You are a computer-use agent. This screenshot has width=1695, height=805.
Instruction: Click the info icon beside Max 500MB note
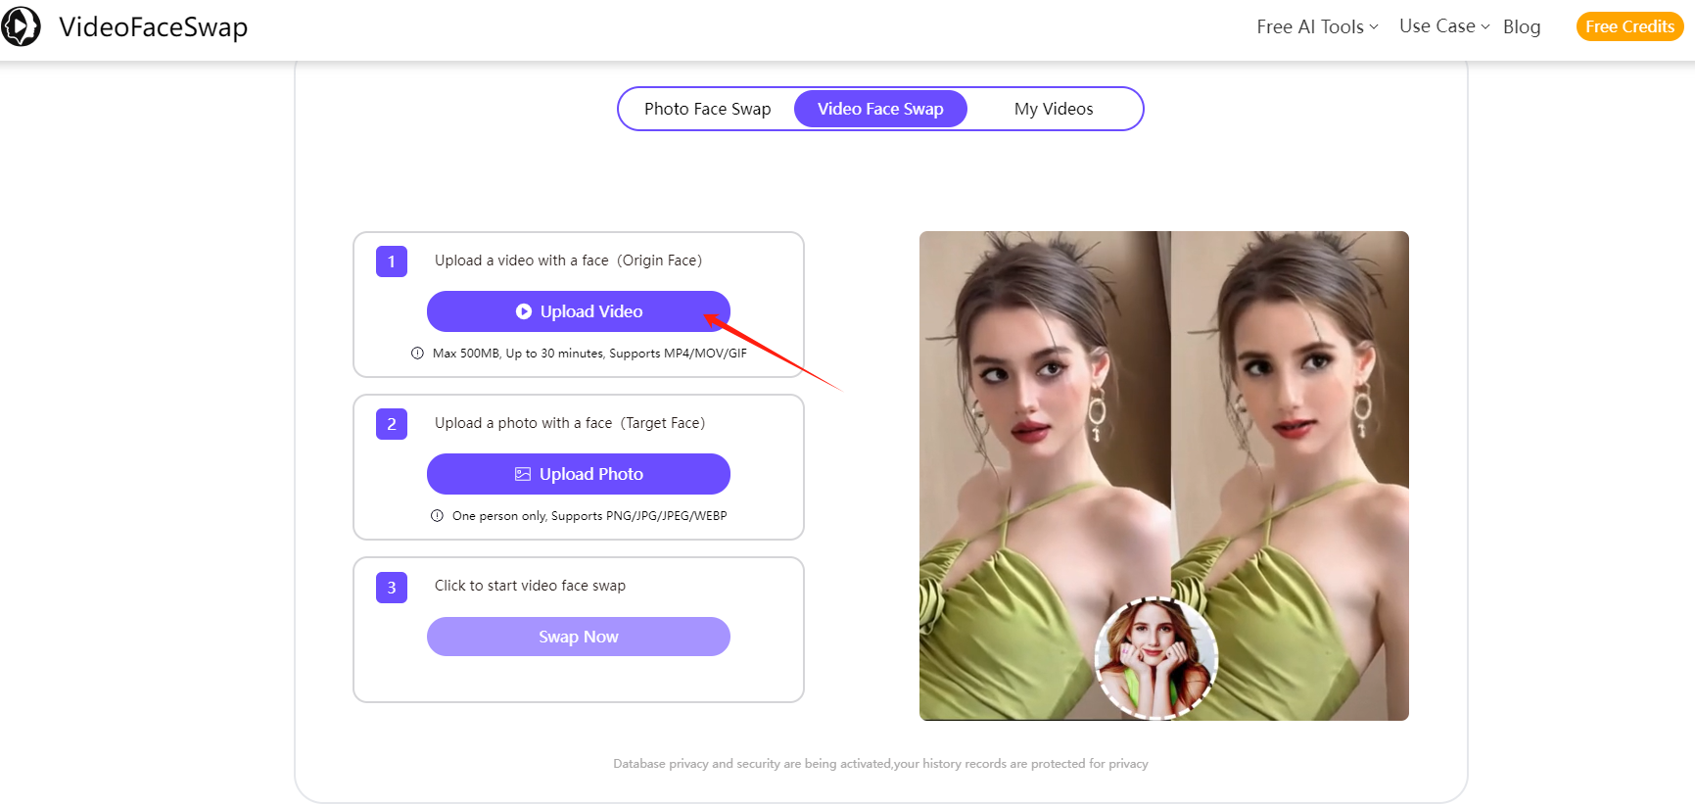click(x=417, y=354)
